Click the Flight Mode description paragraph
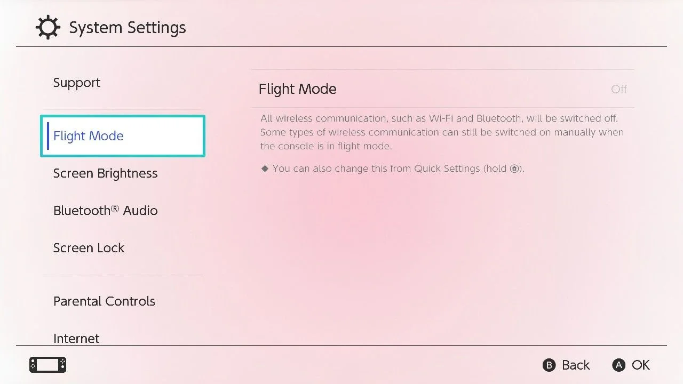Viewport: 683px width, 384px height. click(442, 132)
